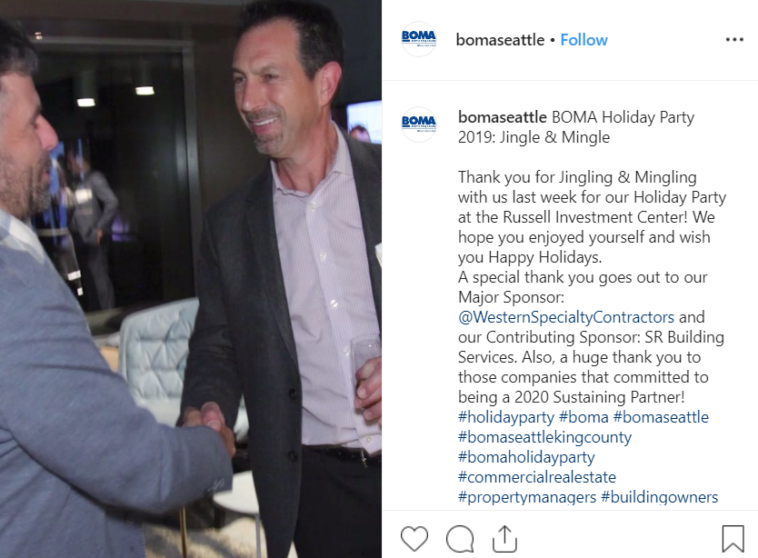Open the #bomaholidayparty hashtag

[x=526, y=457]
